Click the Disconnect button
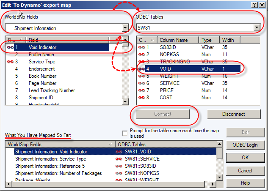Image resolution: width=268 pixels, height=191 pixels. tap(234, 114)
